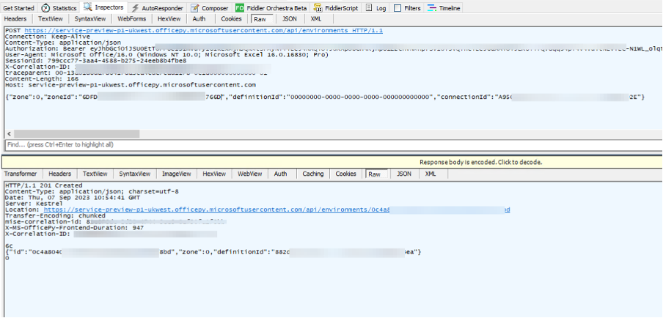Click the Log document icon
This screenshot has width=663, height=318.
pos(369,8)
